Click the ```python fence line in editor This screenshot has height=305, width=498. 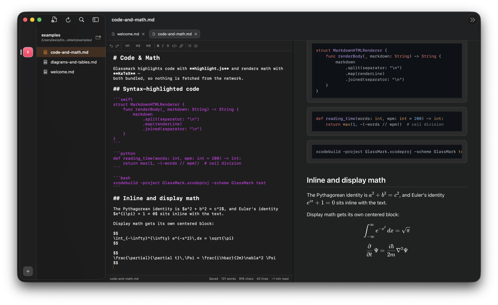point(124,153)
